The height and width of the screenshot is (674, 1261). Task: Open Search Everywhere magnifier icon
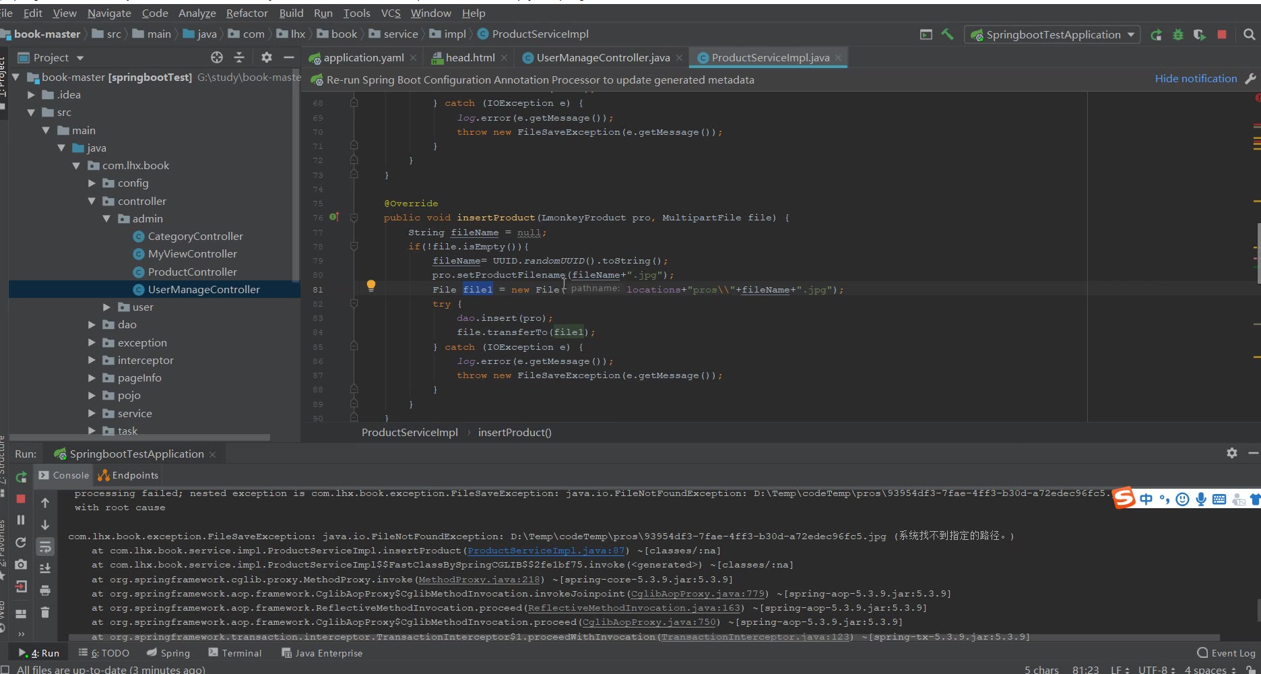(1249, 34)
